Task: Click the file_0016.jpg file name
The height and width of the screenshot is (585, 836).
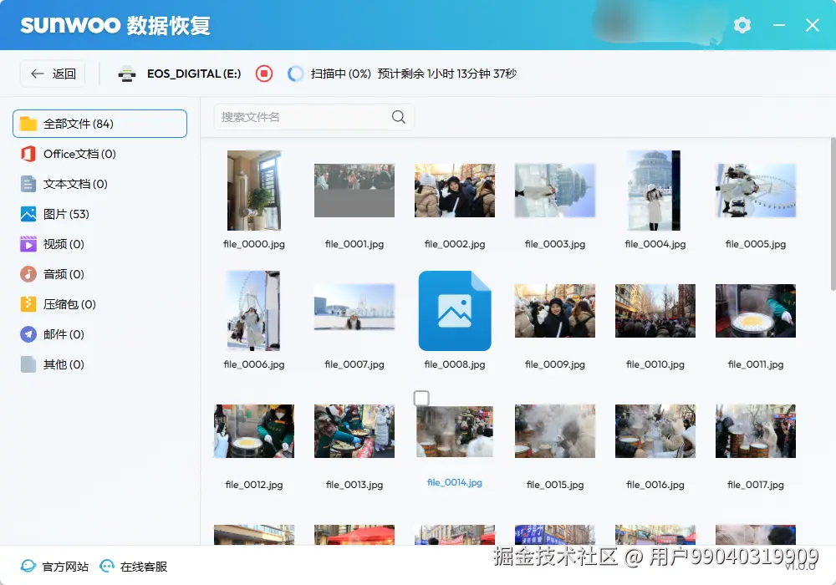Action: [x=655, y=485]
